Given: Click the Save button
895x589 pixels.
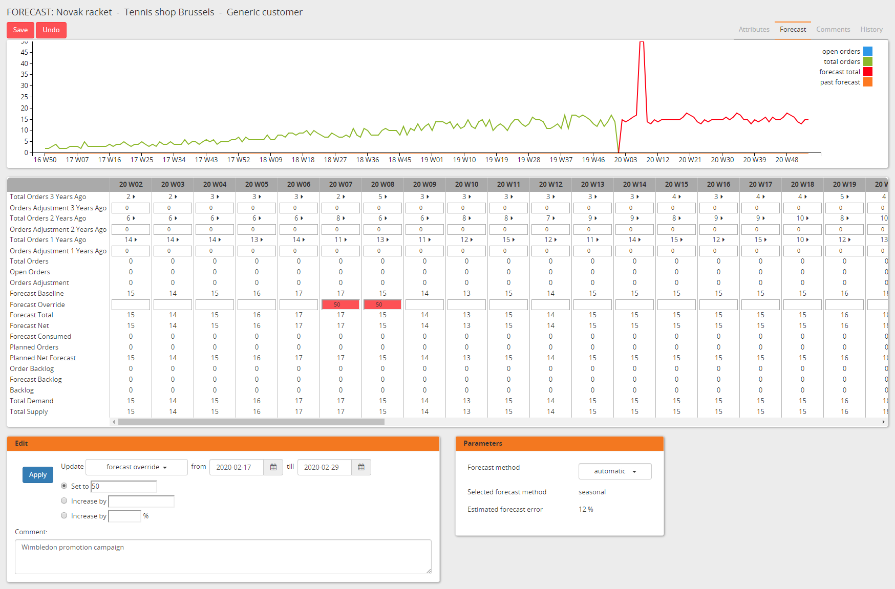Looking at the screenshot, I should click(20, 30).
